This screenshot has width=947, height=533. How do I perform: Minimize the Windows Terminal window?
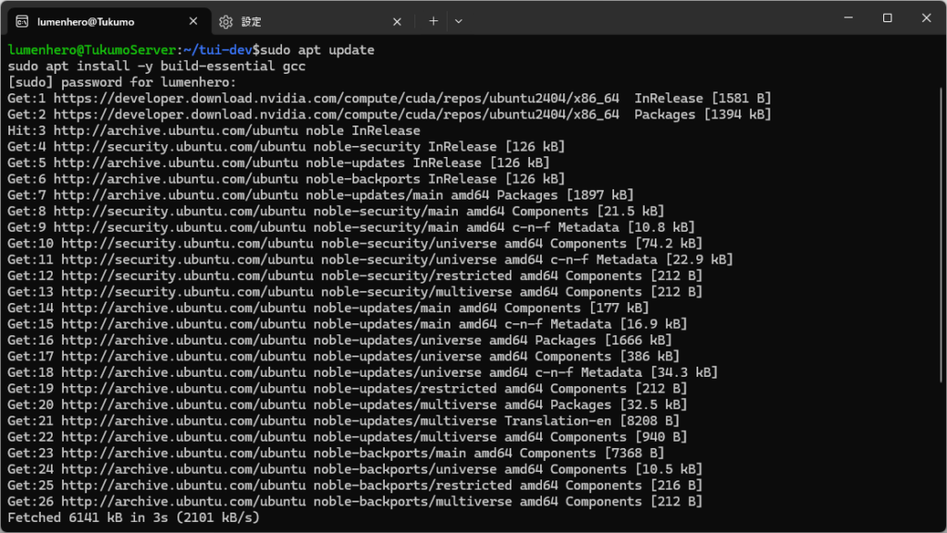tap(847, 17)
